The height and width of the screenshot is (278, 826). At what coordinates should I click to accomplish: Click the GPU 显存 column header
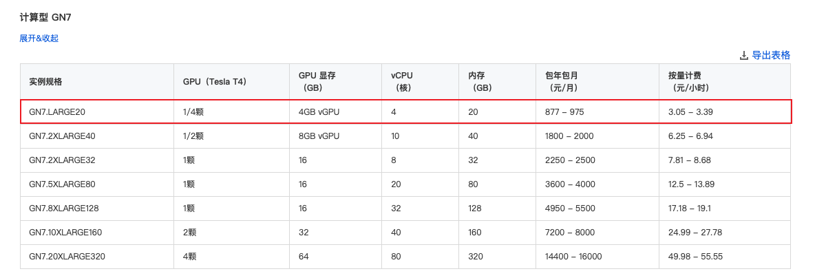point(317,81)
